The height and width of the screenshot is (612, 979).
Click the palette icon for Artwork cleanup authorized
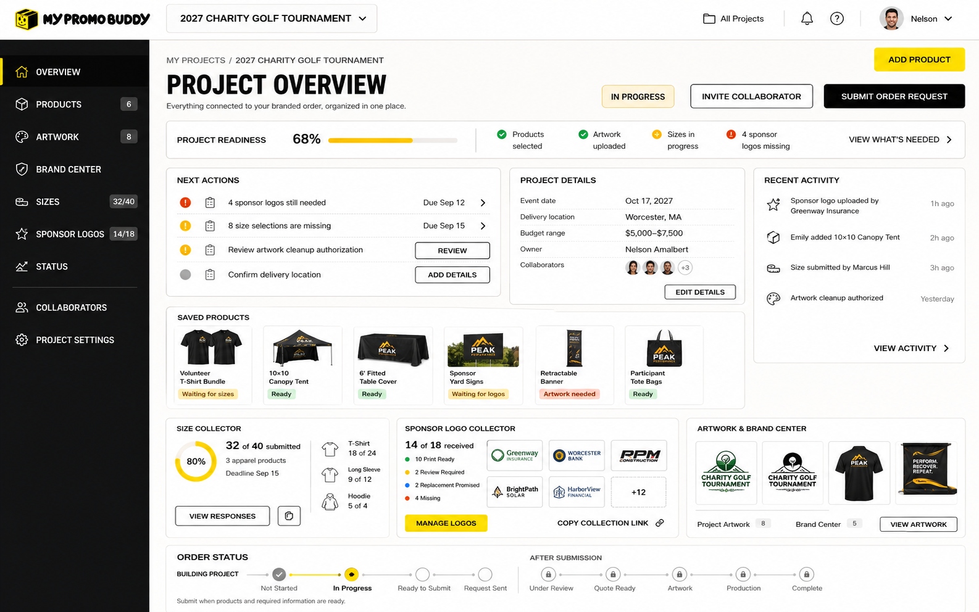click(x=773, y=299)
